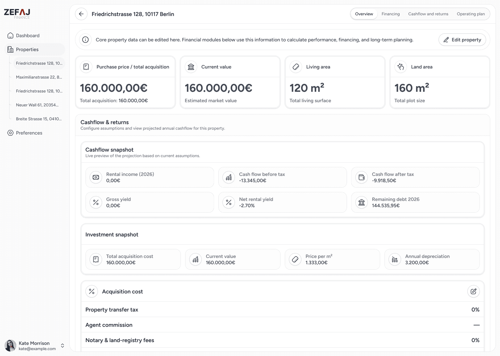Screen dimensions: 500x356
Task: Click the Investment snapshot heading
Action: coord(112,235)
